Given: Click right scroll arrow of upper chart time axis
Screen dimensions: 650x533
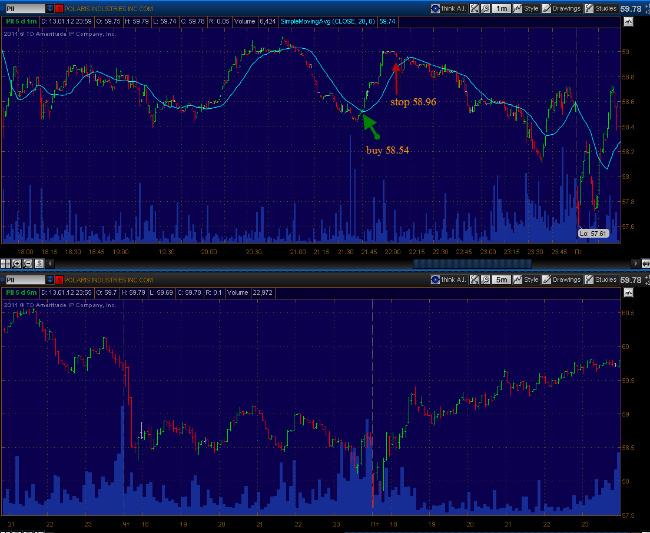Looking at the screenshot, I should pos(635,264).
